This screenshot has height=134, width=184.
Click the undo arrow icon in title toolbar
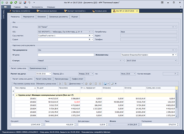pos(29,2)
